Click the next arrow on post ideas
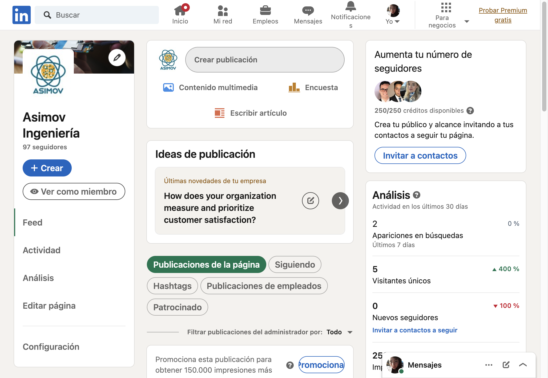 point(340,201)
